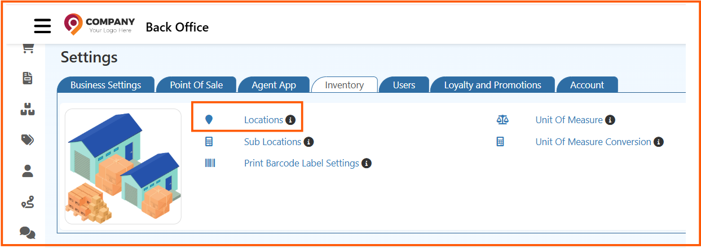Image resolution: width=701 pixels, height=248 pixels.
Task: Open the chat bubbles sidebar icon
Action: 28,232
